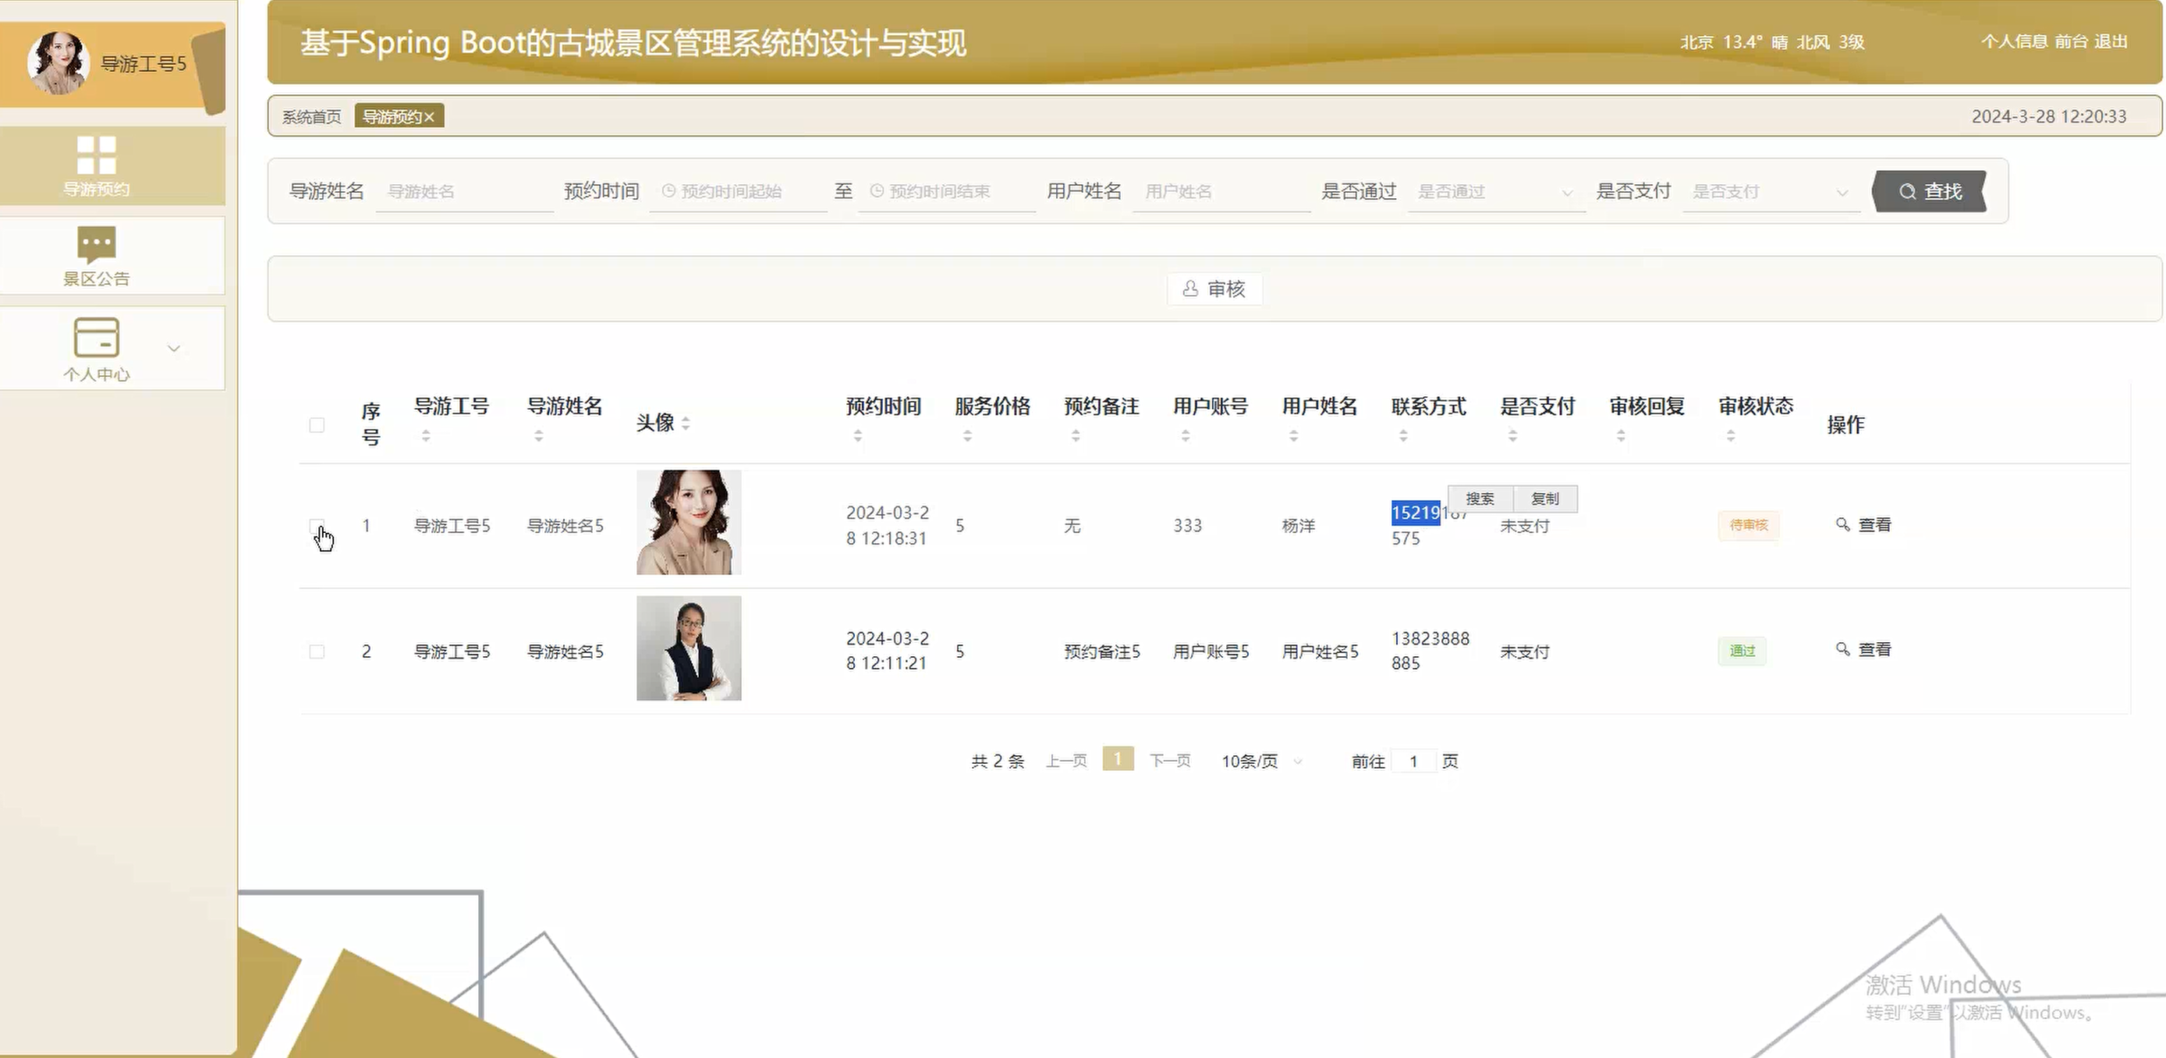Click 搜索 in the selection popup
This screenshot has height=1058, width=2166.
point(1480,499)
